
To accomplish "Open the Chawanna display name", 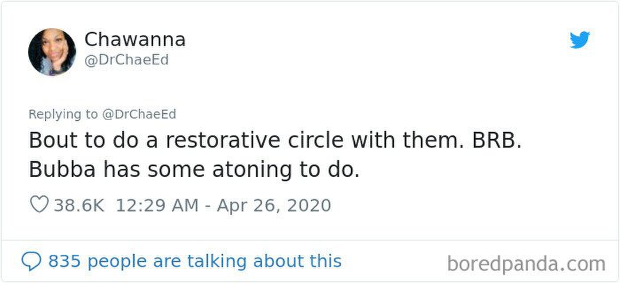I will point(135,40).
